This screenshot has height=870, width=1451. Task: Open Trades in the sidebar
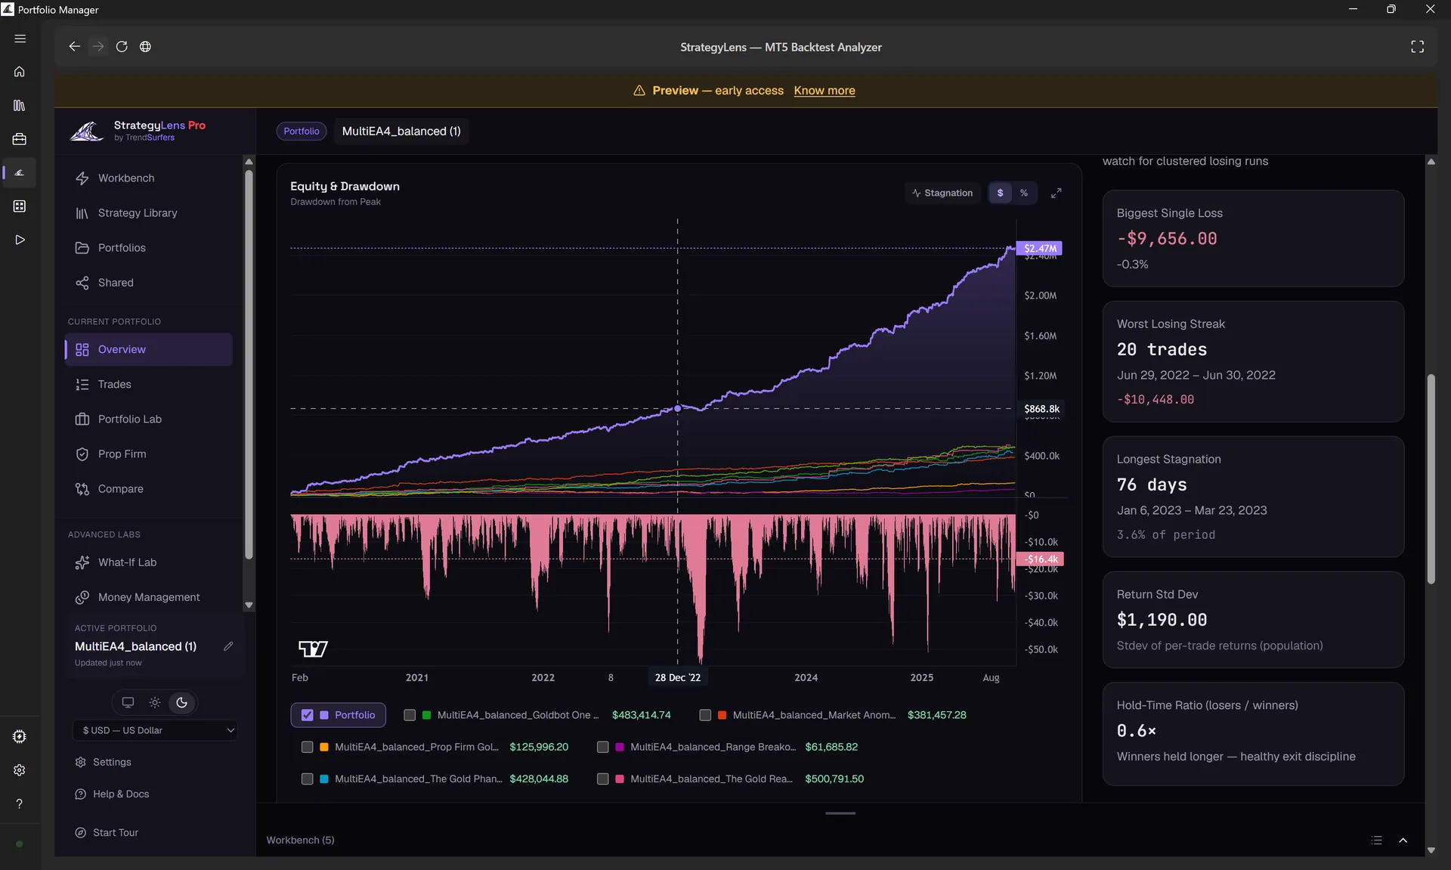pos(149,384)
